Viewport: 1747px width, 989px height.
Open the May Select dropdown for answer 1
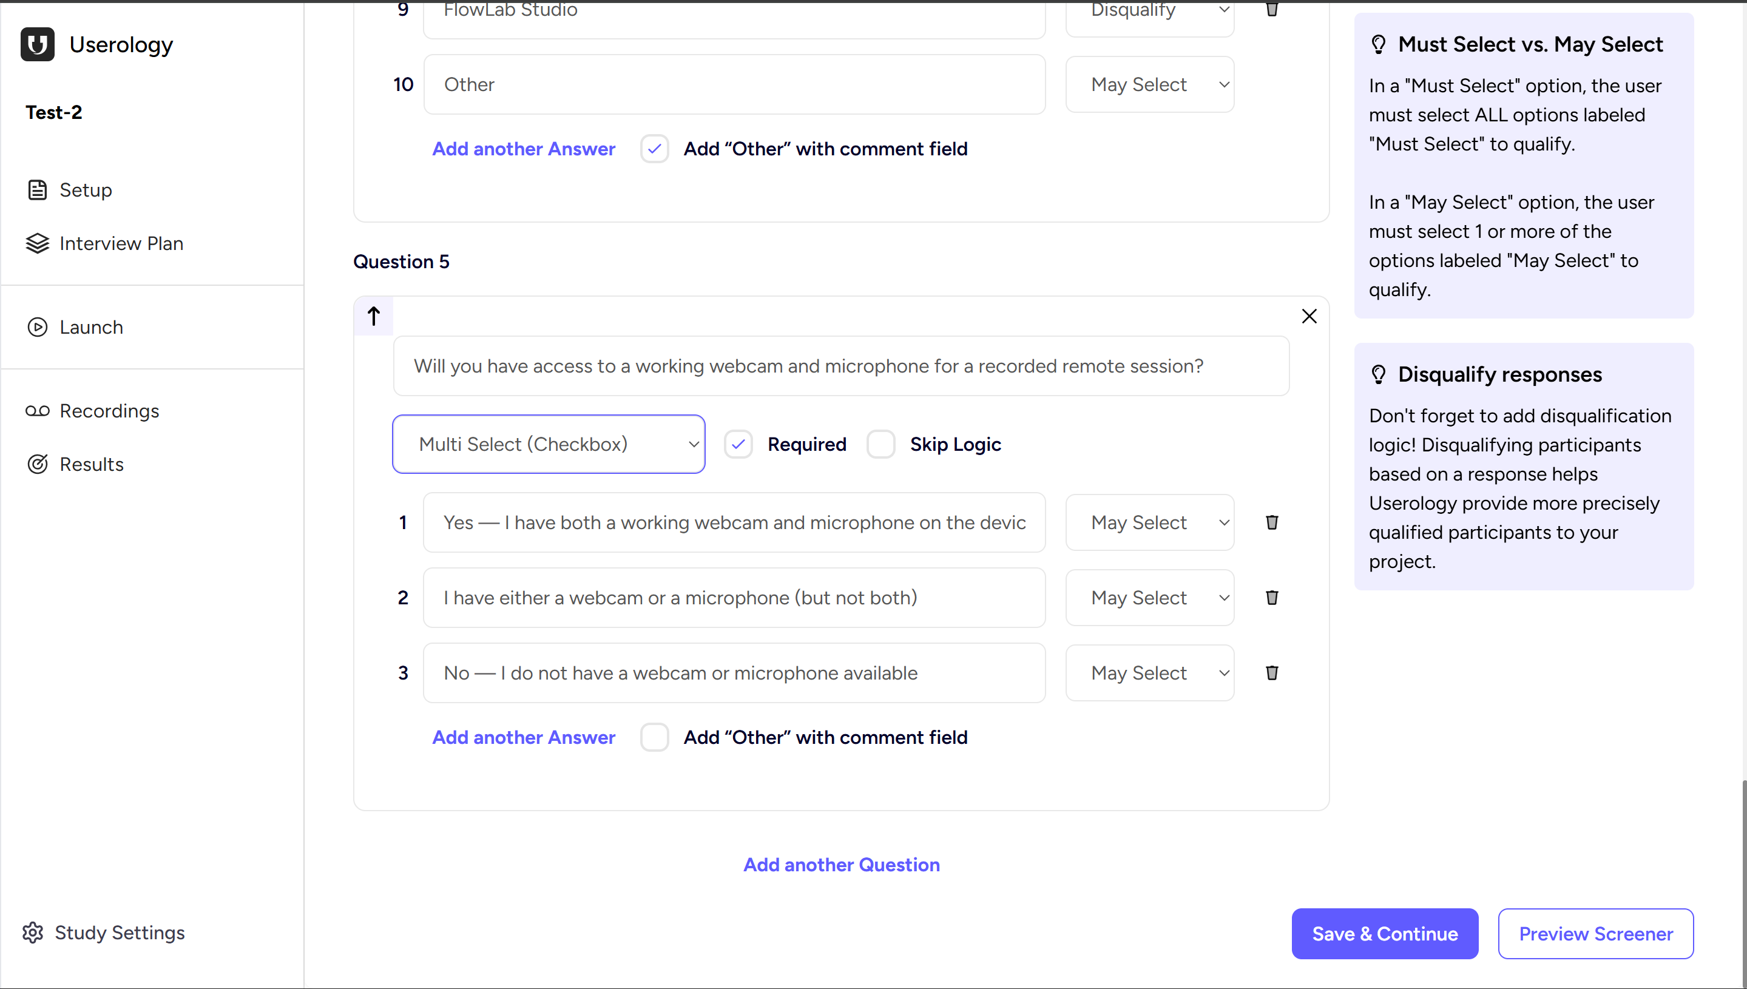[1149, 522]
